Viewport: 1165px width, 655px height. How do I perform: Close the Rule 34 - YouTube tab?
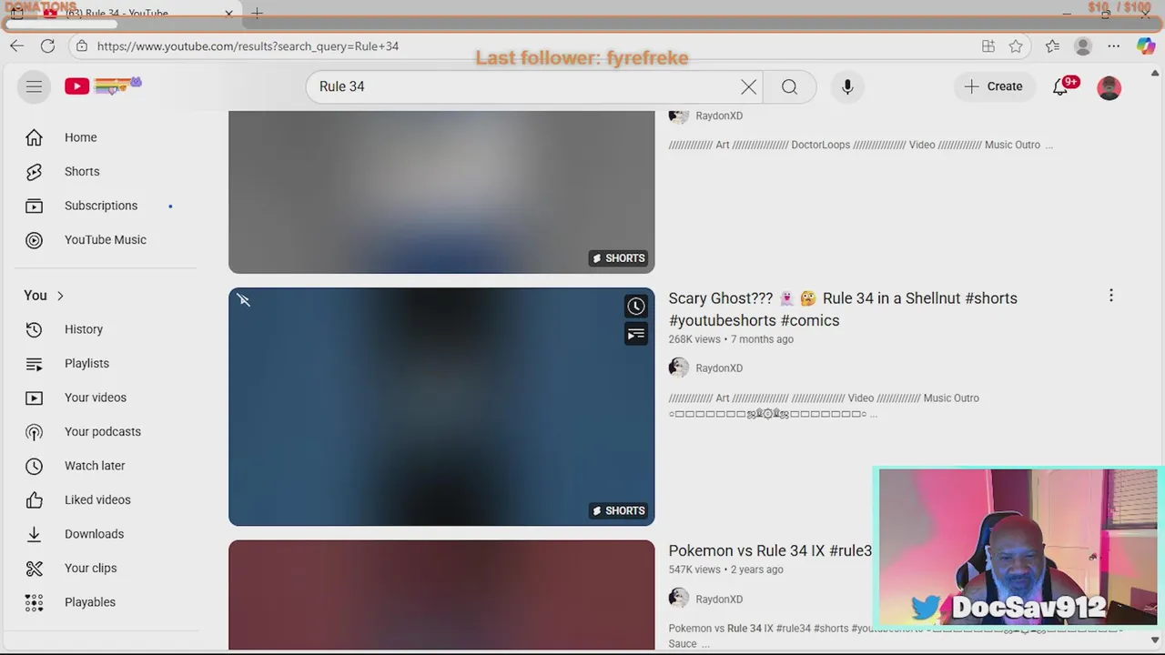pos(228,14)
